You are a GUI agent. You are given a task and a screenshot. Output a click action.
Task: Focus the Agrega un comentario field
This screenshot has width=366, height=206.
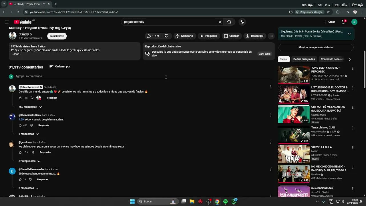click(143, 76)
